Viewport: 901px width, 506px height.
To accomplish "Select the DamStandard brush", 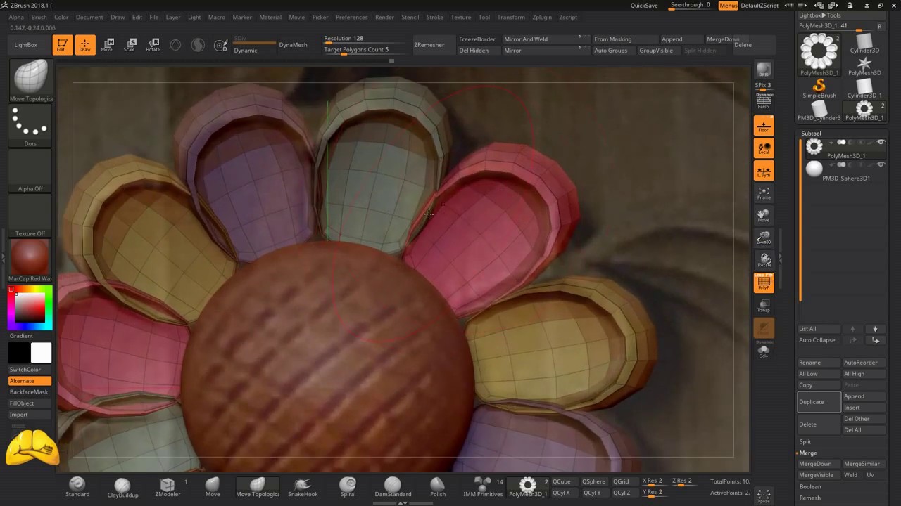I will (x=393, y=487).
